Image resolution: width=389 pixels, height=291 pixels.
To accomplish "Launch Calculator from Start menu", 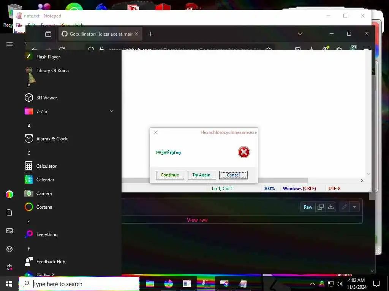I will click(46, 166).
